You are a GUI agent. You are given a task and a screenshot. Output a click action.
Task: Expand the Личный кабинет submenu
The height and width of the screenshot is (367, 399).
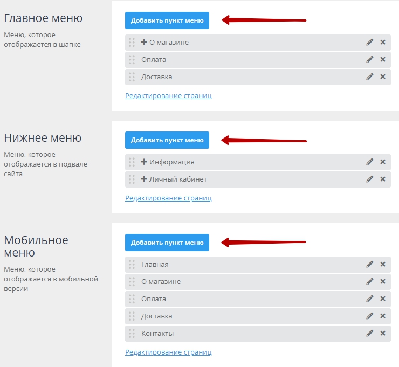pos(144,179)
